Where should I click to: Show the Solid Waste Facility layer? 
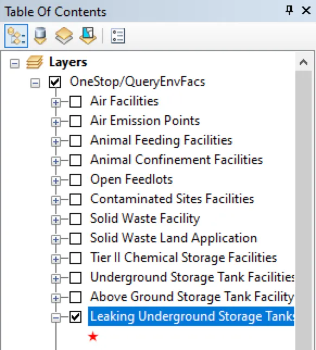tap(75, 219)
